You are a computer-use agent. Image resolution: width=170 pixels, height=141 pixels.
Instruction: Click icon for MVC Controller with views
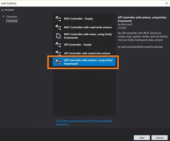(x=58, y=36)
